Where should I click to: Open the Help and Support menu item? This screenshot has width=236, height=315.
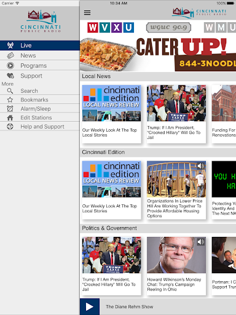(40, 127)
